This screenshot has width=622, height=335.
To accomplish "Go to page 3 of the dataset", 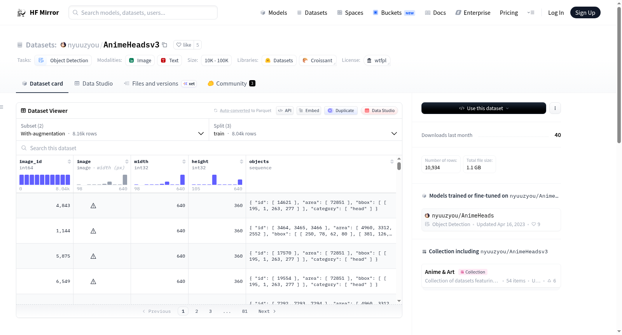I will click(210, 311).
